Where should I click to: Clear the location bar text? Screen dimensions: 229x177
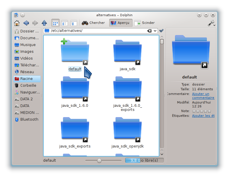(149, 31)
